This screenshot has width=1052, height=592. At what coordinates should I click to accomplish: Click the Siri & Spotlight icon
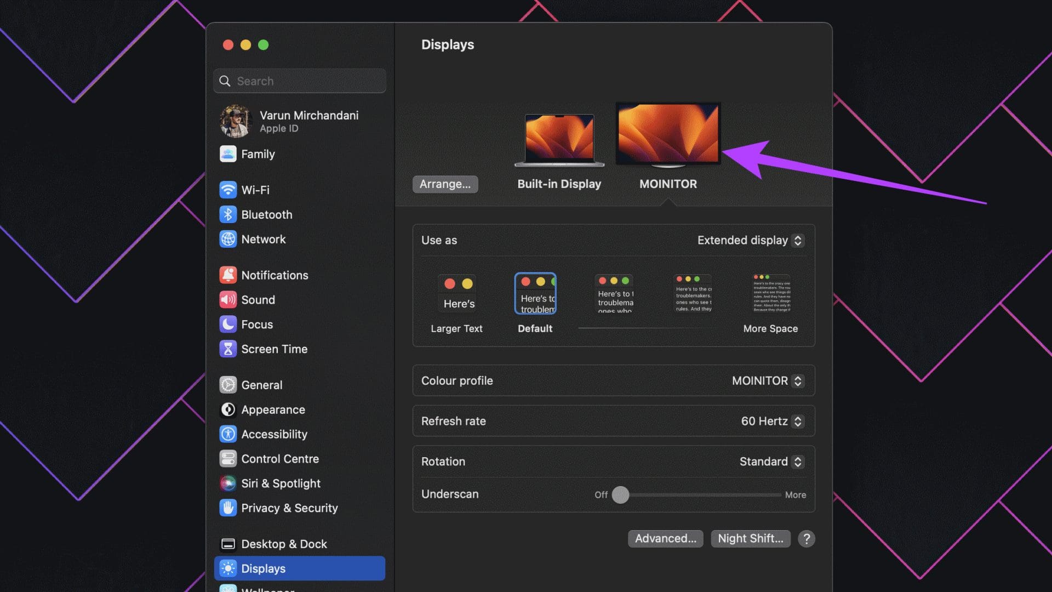pos(228,483)
